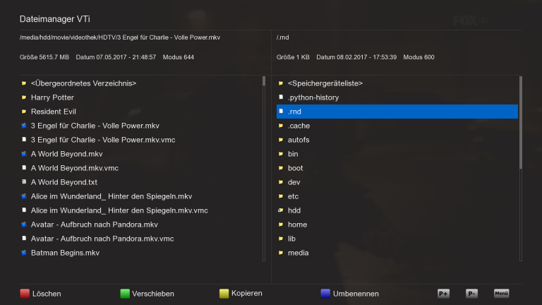This screenshot has height=305, width=542.
Task: Open the Speichergeräteliste entry
Action: pyautogui.click(x=325, y=83)
